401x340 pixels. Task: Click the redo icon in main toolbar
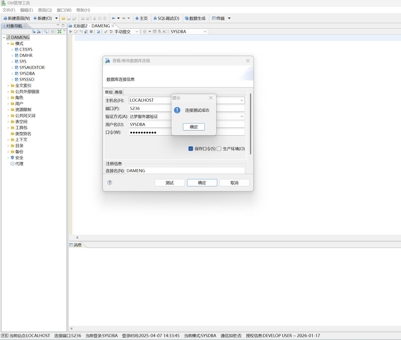[88, 18]
